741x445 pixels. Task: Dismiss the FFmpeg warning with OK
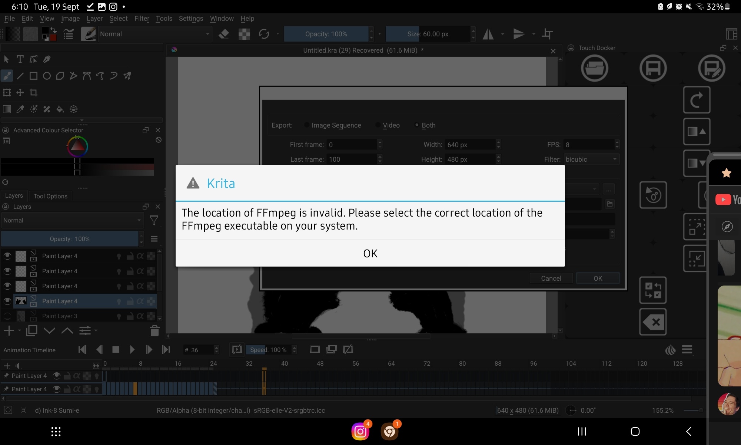[370, 253]
